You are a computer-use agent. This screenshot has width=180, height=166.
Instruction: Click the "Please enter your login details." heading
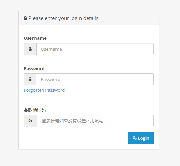point(64,18)
